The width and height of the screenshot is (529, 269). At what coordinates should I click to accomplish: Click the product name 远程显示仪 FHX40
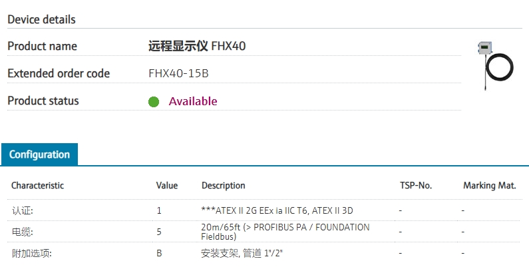(x=202, y=46)
